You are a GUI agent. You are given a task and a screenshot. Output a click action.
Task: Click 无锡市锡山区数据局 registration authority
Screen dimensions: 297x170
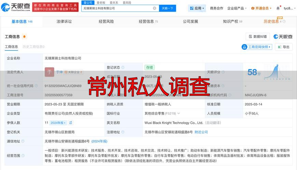(x=59, y=132)
